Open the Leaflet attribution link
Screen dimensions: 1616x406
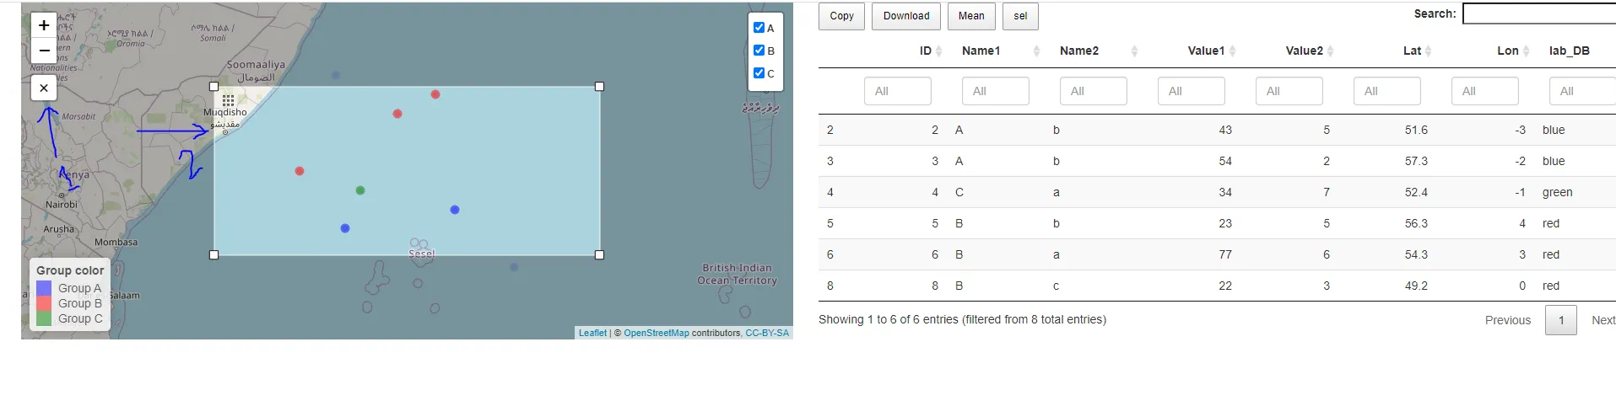[x=592, y=333]
